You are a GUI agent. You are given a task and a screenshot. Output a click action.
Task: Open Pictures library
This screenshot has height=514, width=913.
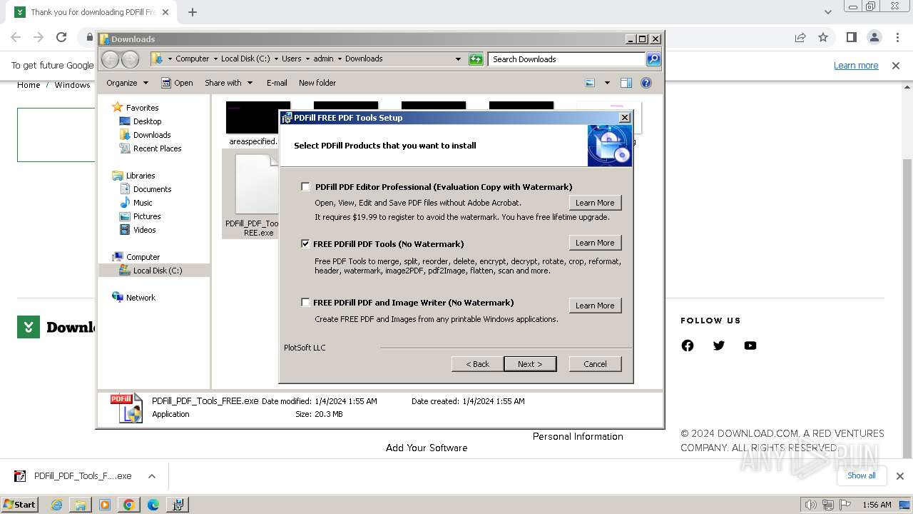click(147, 216)
